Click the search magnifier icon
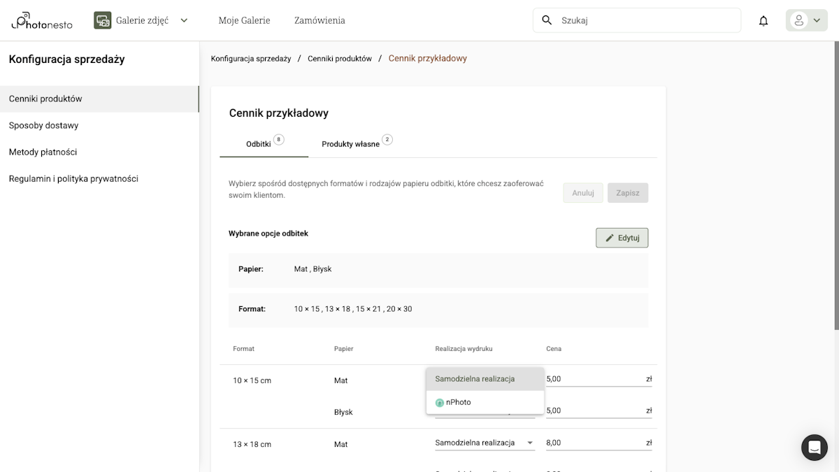This screenshot has width=839, height=472. [547, 20]
